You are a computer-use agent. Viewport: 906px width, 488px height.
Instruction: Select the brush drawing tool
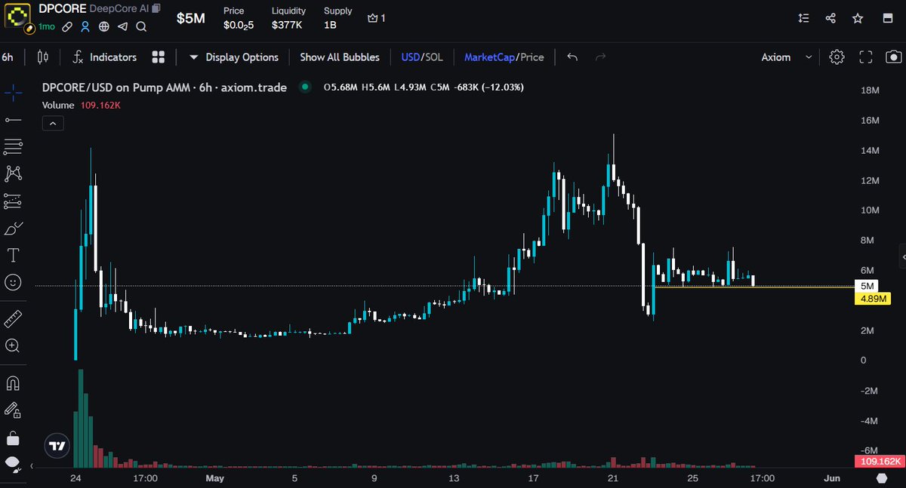[x=13, y=228]
